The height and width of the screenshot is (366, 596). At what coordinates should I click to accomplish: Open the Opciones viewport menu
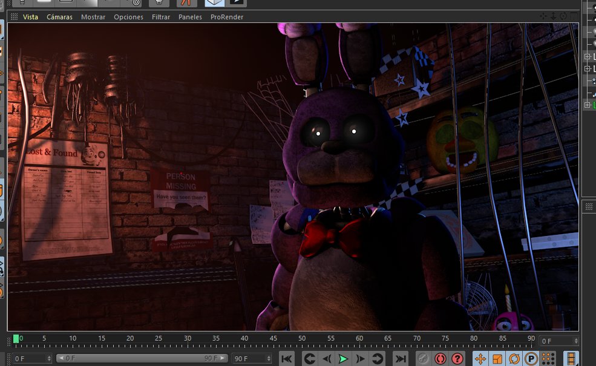(x=128, y=17)
